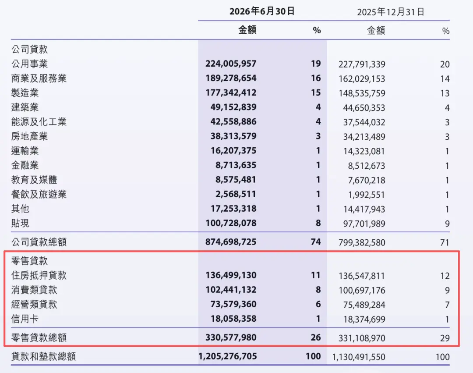This screenshot has height=373, width=473.
Task: Select the subtotal 330,577,980
Action: coord(231,337)
